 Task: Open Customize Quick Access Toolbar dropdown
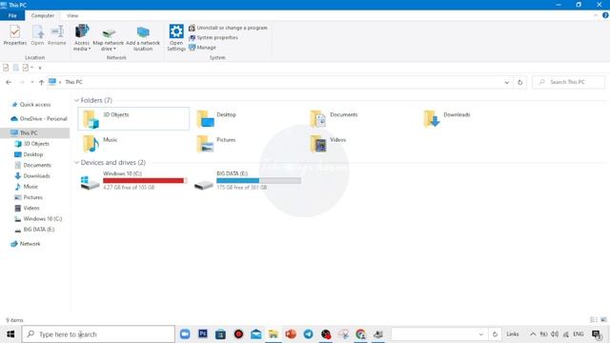(x=40, y=68)
